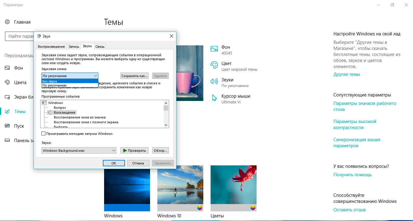Click the color wheel badge on Windows 10 theme
Viewport: 413px width, 221px height.
[x=199, y=207]
